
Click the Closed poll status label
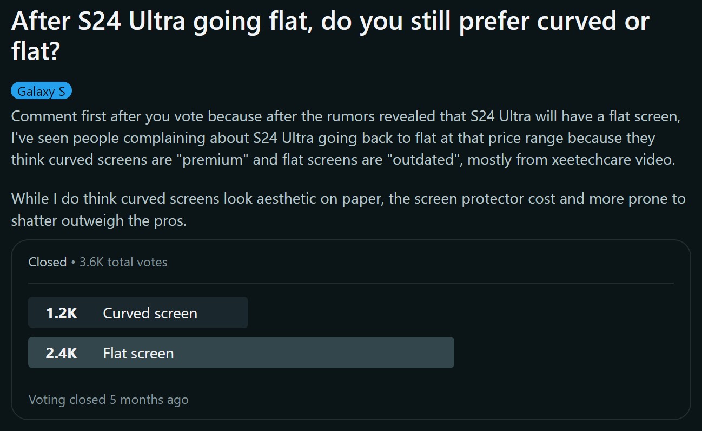click(47, 262)
